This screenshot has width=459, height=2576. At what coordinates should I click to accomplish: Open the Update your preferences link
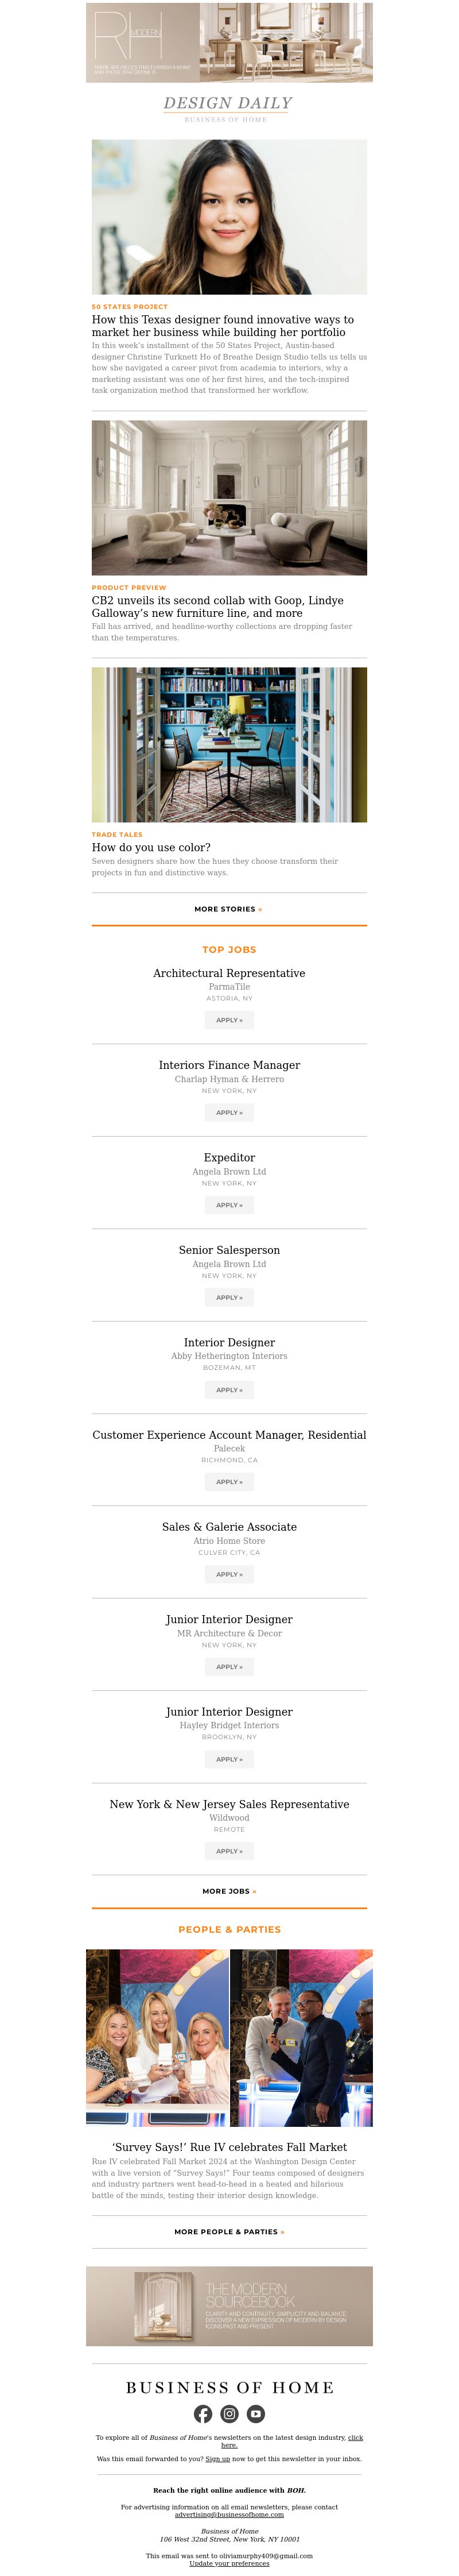point(229,2563)
